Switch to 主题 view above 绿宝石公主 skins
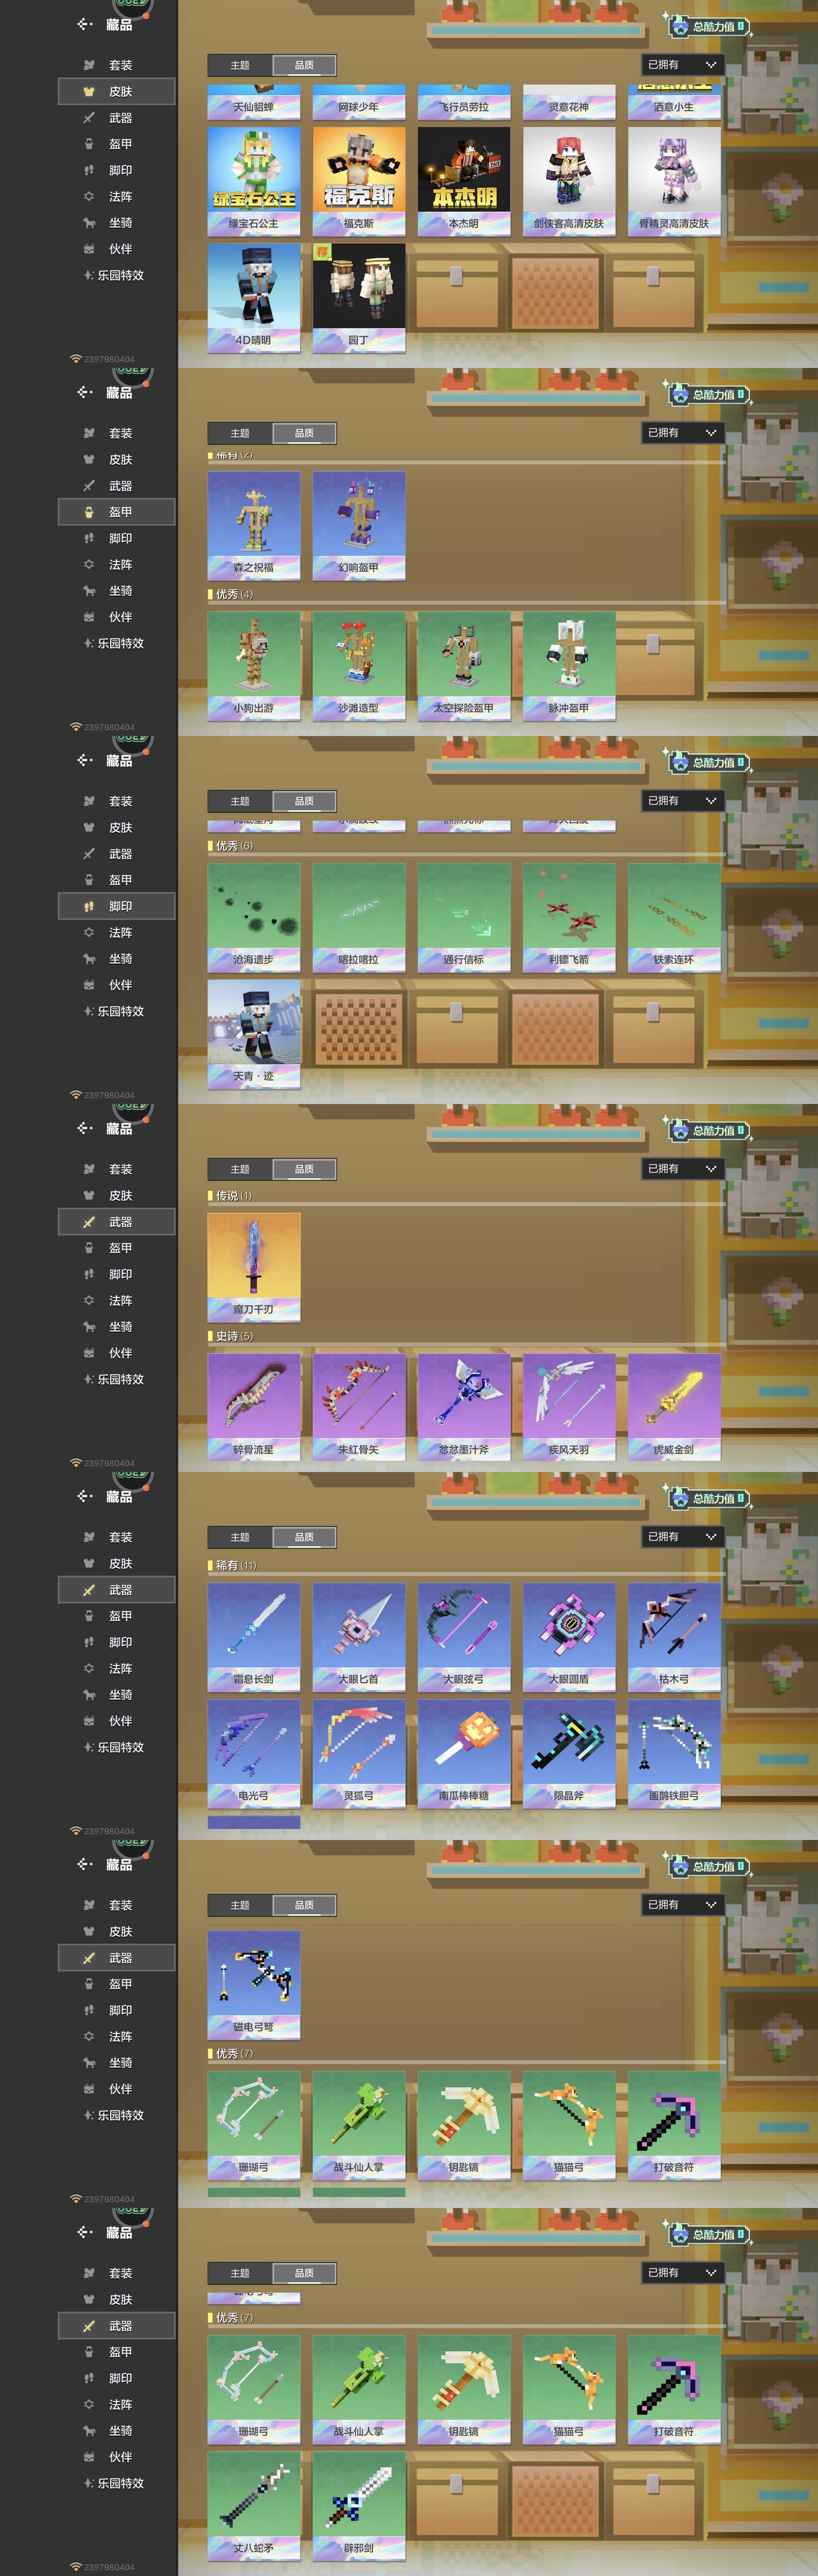Viewport: 818px width, 2576px height. coord(240,65)
